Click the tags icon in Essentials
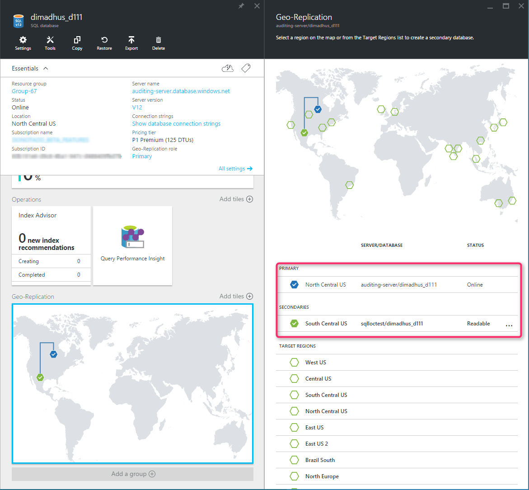This screenshot has width=529, height=490. pyautogui.click(x=246, y=68)
